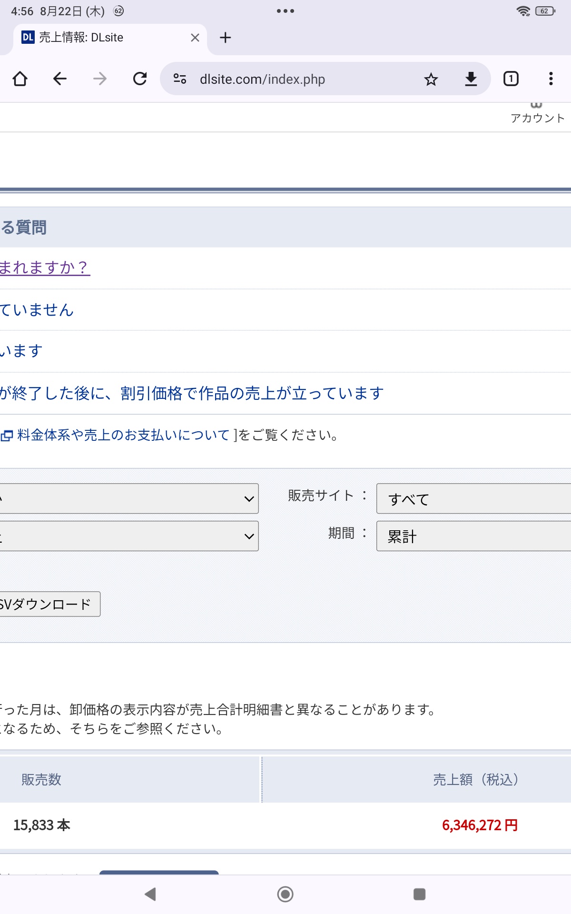Open 割引価格で作品の売上が立っています question
This screenshot has height=914, width=571.
[x=192, y=393]
